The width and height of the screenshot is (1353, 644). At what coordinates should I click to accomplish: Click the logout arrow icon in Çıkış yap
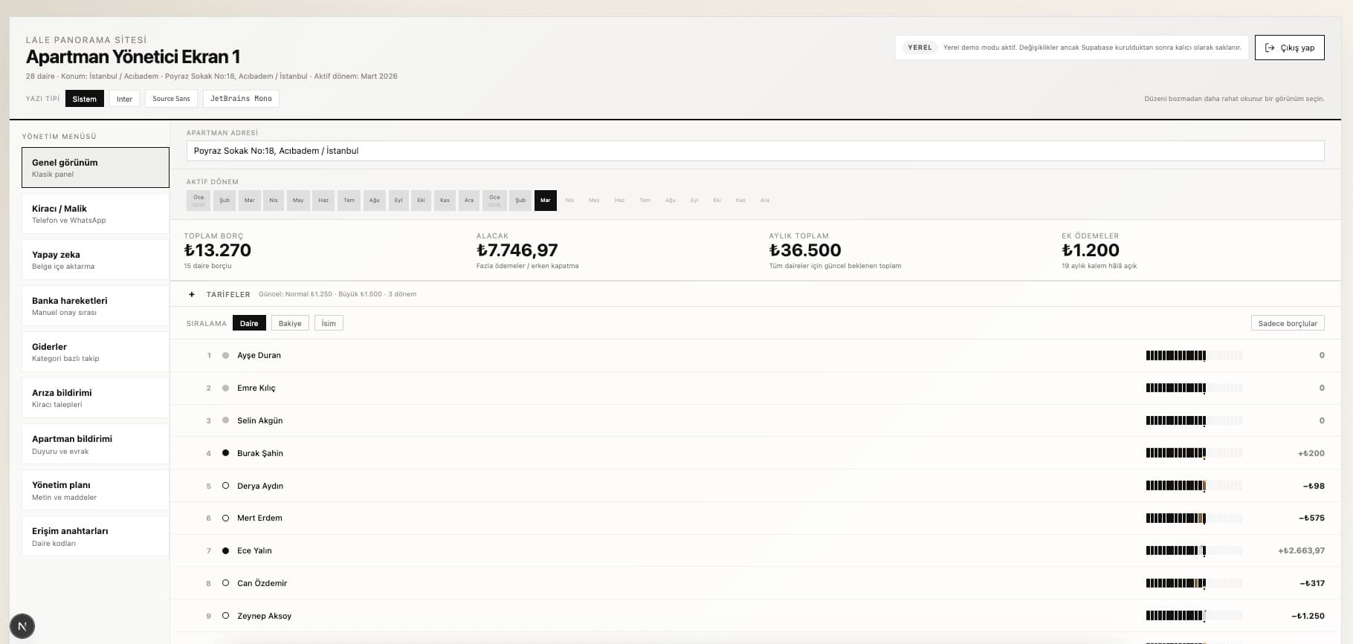1270,48
